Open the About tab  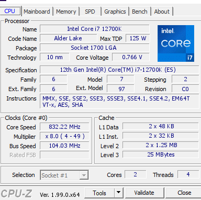(x=162, y=12)
